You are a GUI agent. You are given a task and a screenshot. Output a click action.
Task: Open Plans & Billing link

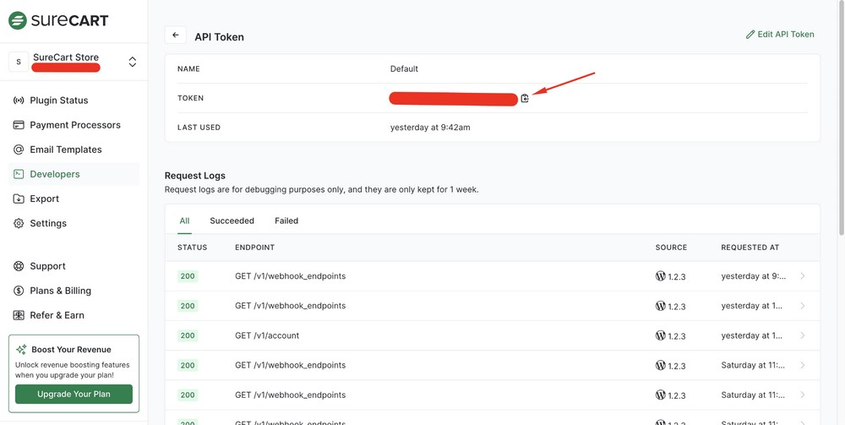pyautogui.click(x=60, y=291)
